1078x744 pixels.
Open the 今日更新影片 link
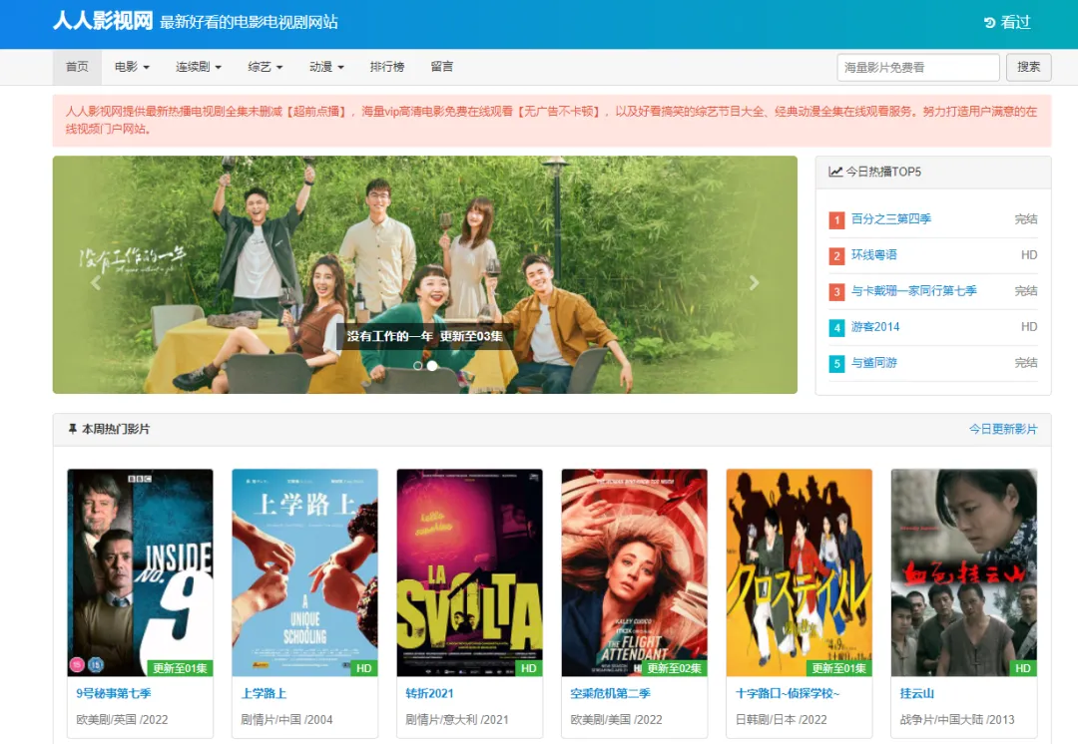1003,430
